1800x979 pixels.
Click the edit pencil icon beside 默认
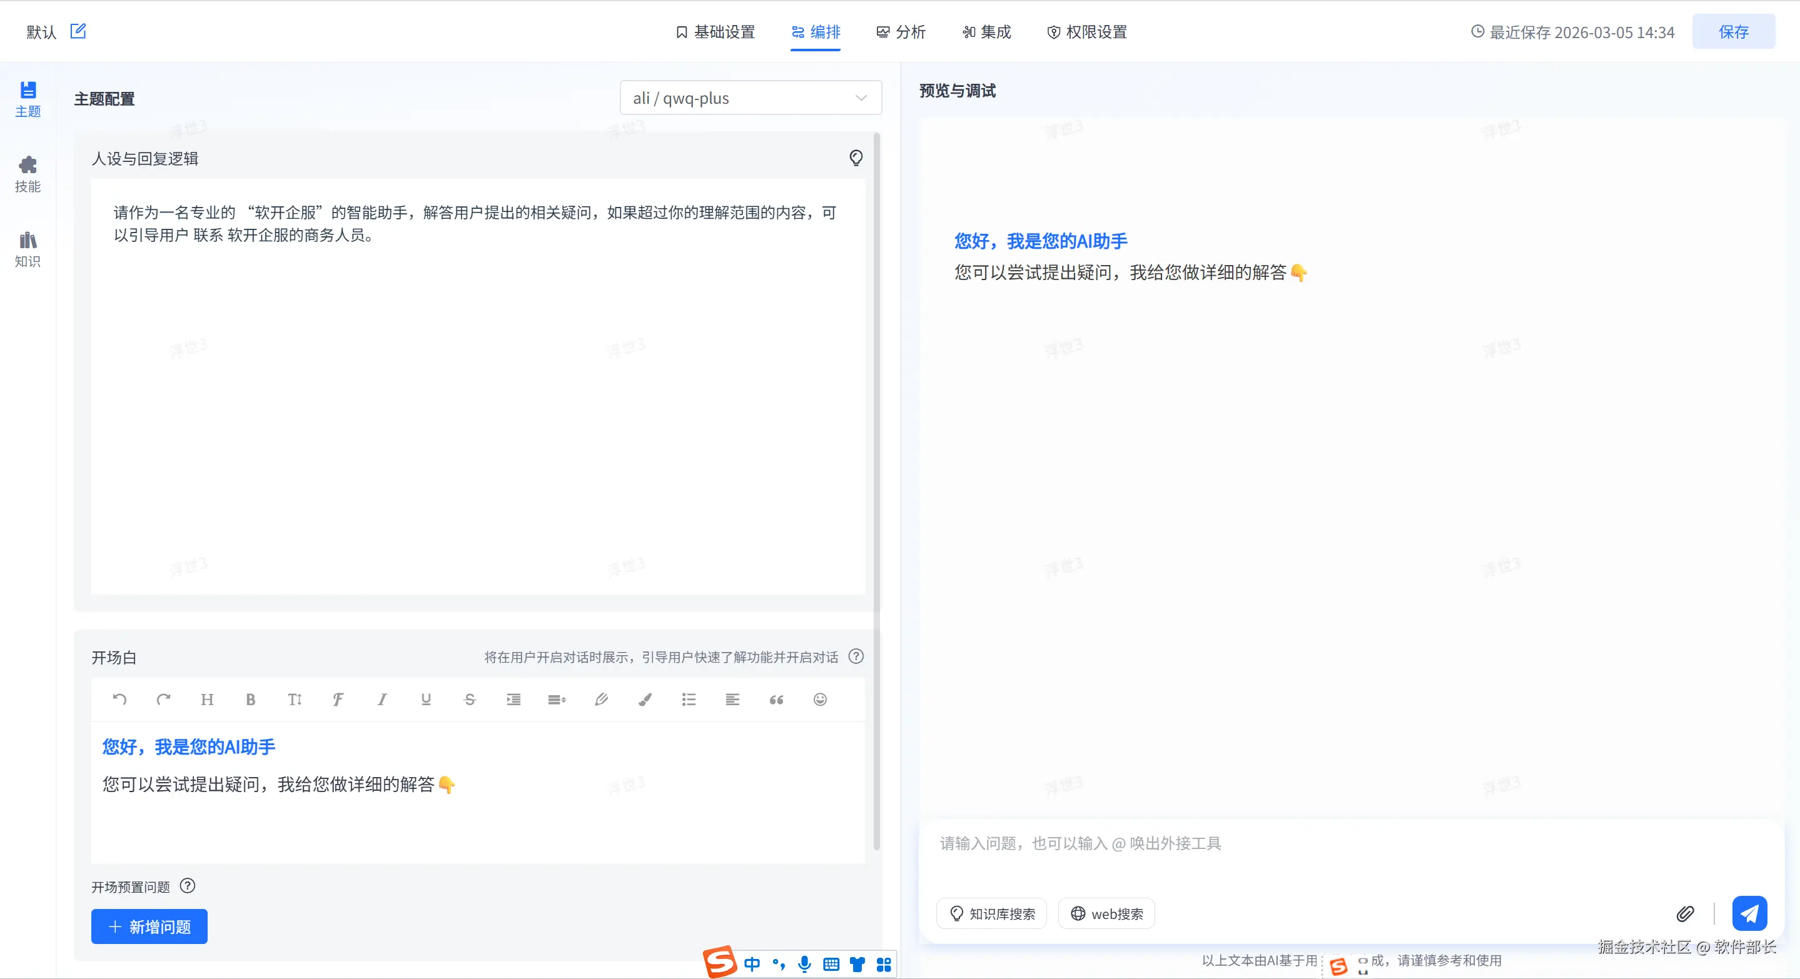[78, 31]
